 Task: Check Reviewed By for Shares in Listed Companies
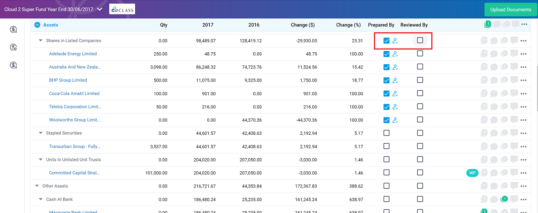pos(420,40)
